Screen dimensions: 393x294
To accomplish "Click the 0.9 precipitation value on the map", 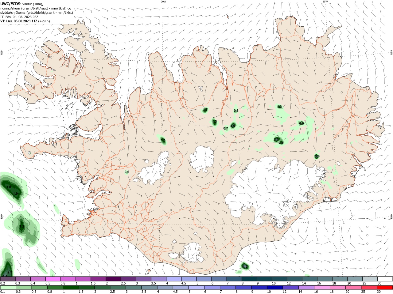I will click(x=302, y=123).
